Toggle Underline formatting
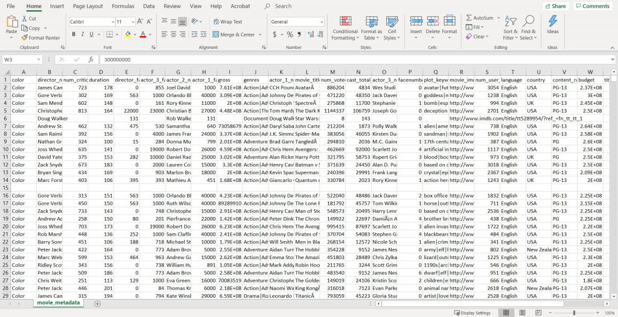This screenshot has height=317, width=618. pyautogui.click(x=92, y=35)
